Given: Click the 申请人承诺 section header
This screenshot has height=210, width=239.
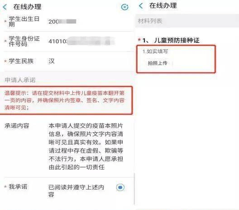Looking at the screenshot, I should pos(20,80).
